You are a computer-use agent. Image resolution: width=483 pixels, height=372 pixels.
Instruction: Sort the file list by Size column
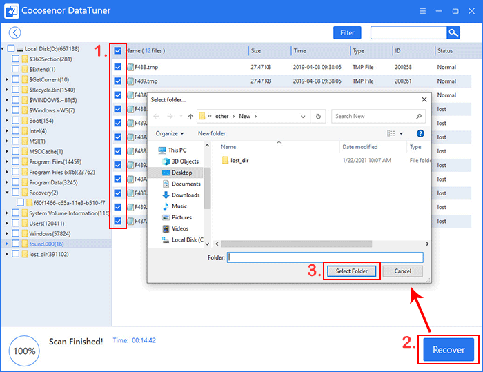[256, 51]
